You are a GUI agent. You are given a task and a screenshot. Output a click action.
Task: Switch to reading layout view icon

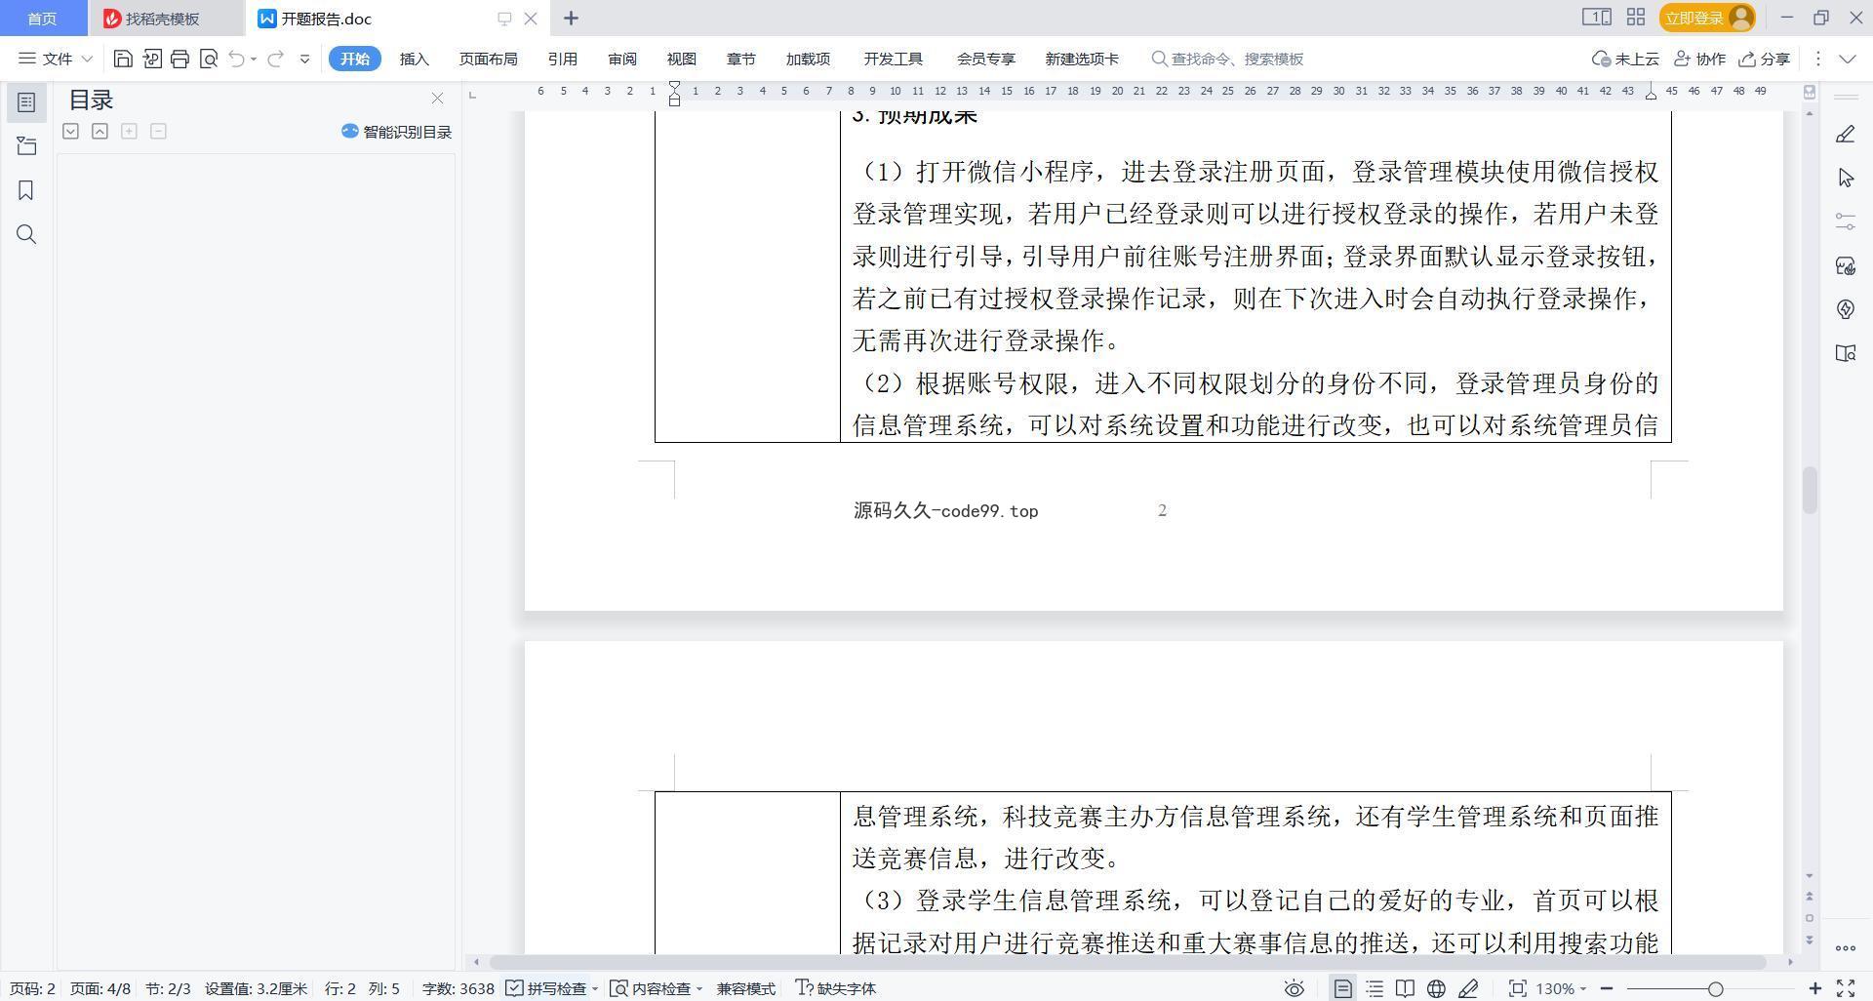(x=1405, y=988)
